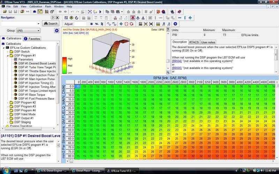The height and width of the screenshot is (174, 279).
Task: Click the Adjust value input field
Action: pyautogui.click(x=81, y=24)
